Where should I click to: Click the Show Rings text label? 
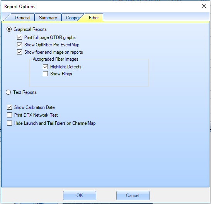pos(61,74)
